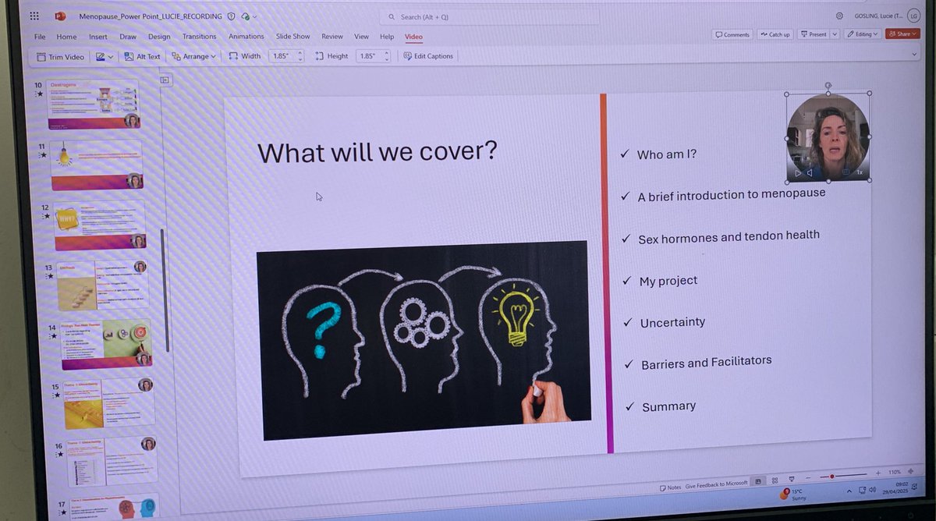The height and width of the screenshot is (521, 936).
Task: Click the Catch up button
Action: [775, 34]
